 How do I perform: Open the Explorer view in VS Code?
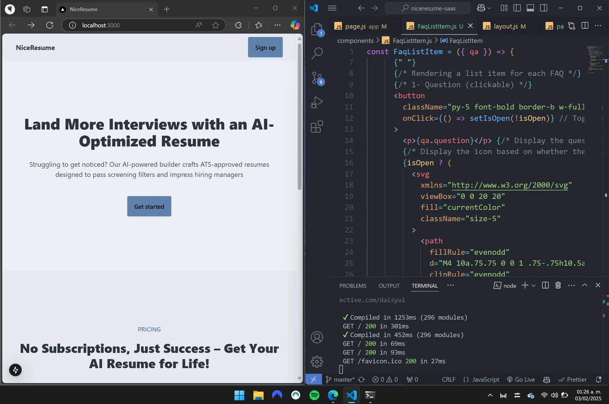click(317, 29)
